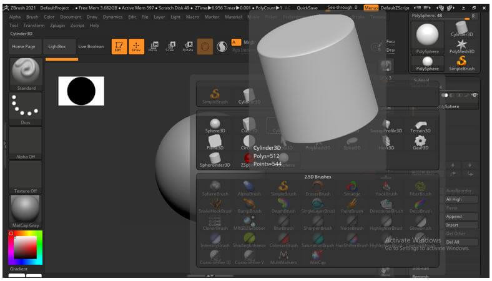Select the Smudge brush
This screenshot has width=492, height=281.
click(352, 189)
